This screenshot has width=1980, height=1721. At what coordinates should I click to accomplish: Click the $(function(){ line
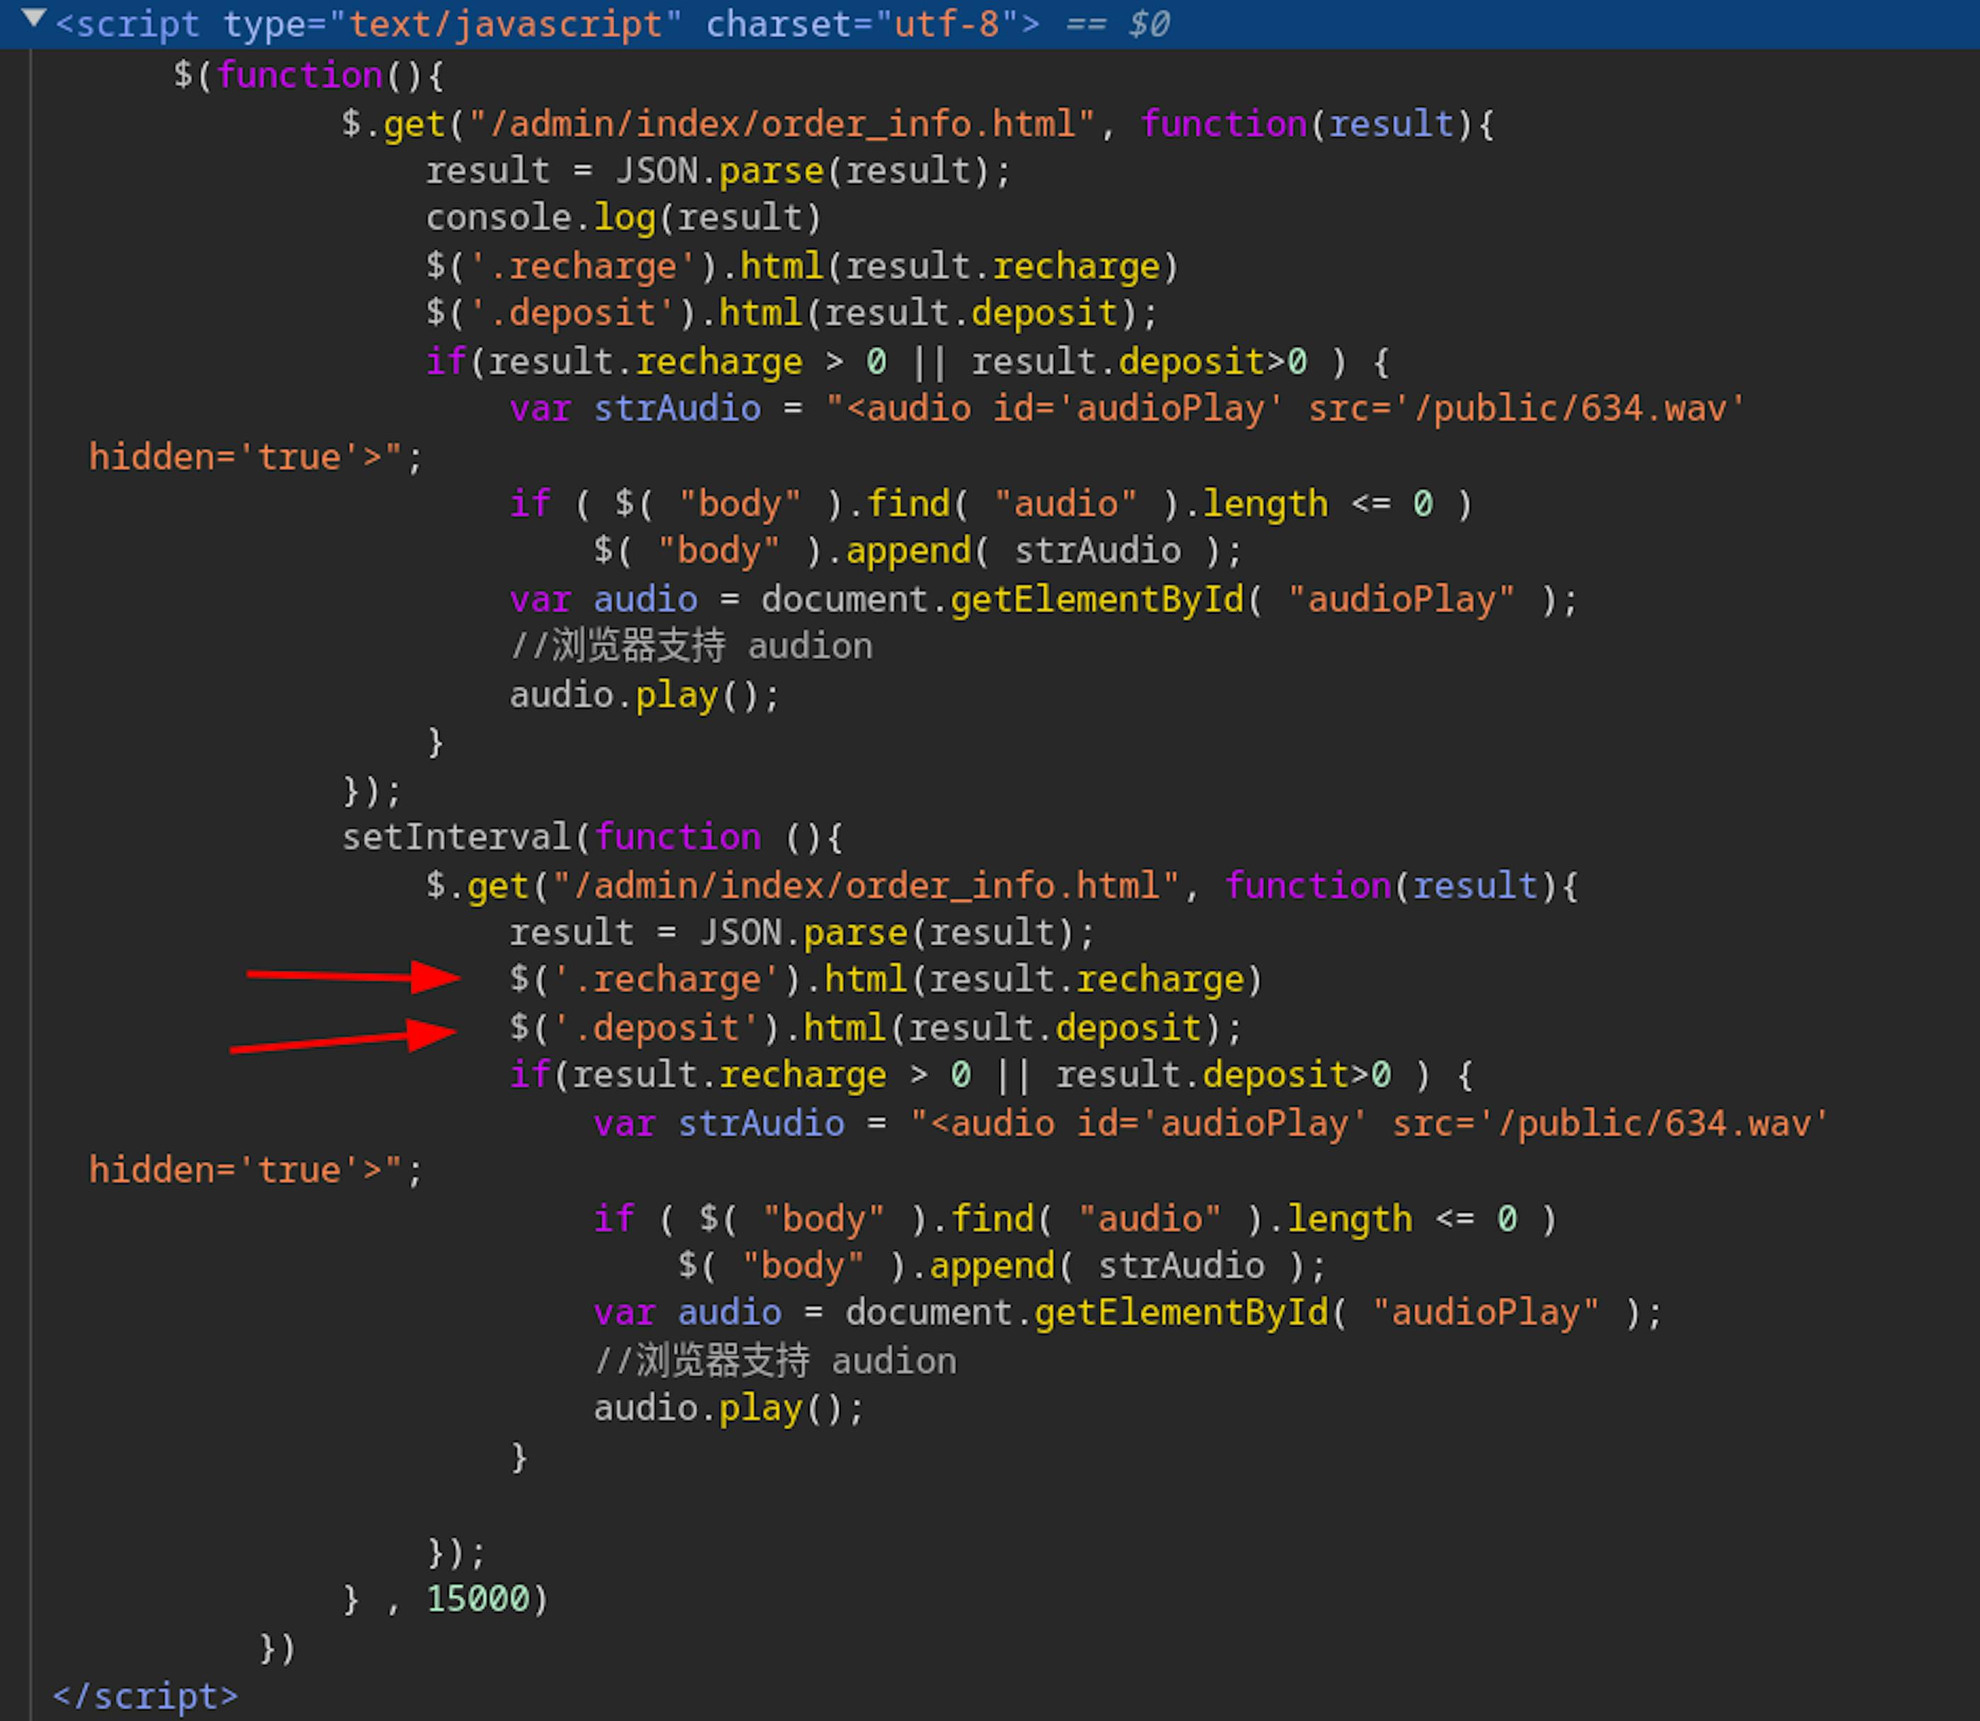tap(308, 75)
